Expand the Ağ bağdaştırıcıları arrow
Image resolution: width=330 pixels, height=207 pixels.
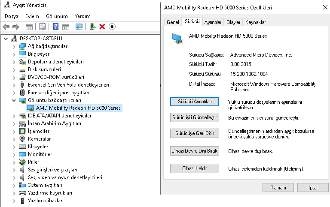pos(14,47)
